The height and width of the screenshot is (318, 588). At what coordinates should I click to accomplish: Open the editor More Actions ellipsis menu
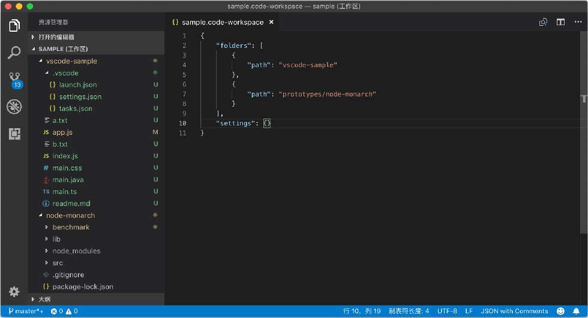[x=578, y=22]
